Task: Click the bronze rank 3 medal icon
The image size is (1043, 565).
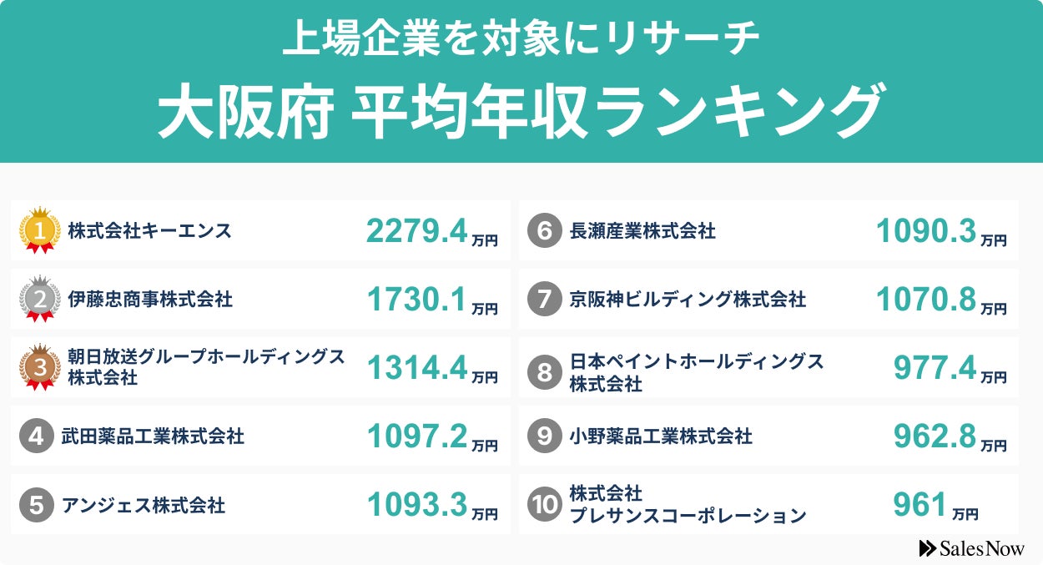Action: coord(39,367)
